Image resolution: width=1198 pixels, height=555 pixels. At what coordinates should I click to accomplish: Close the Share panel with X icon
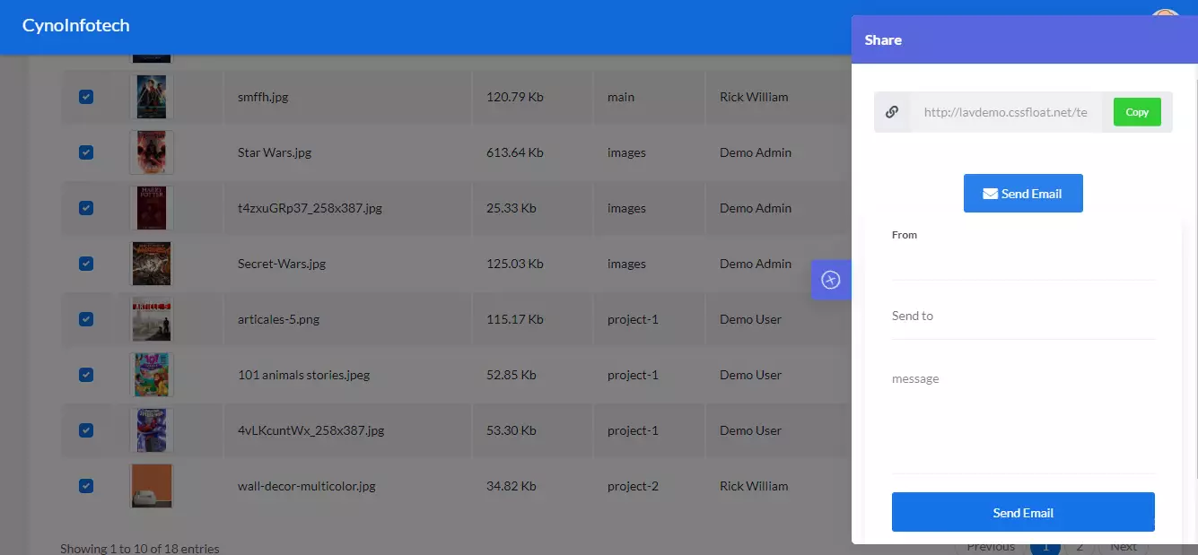[831, 280]
